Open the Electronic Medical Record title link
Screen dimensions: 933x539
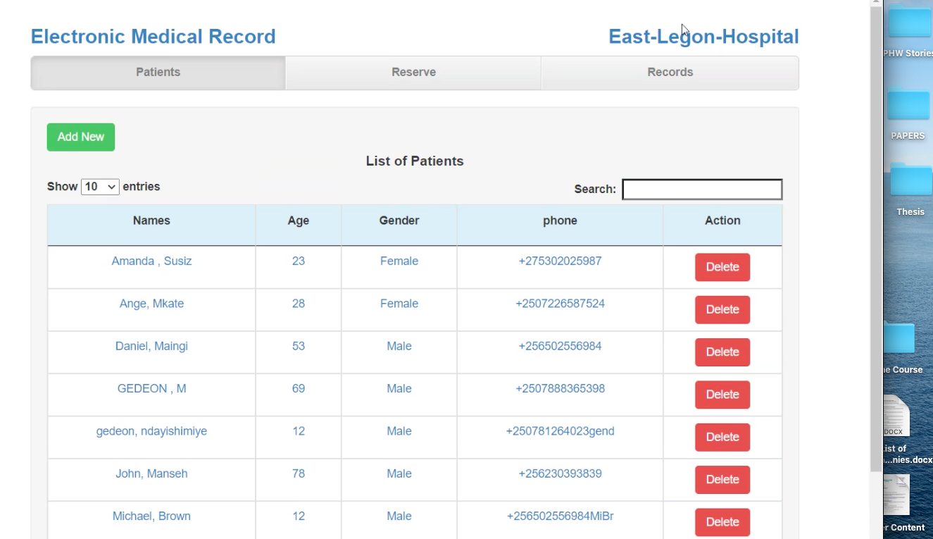point(153,37)
